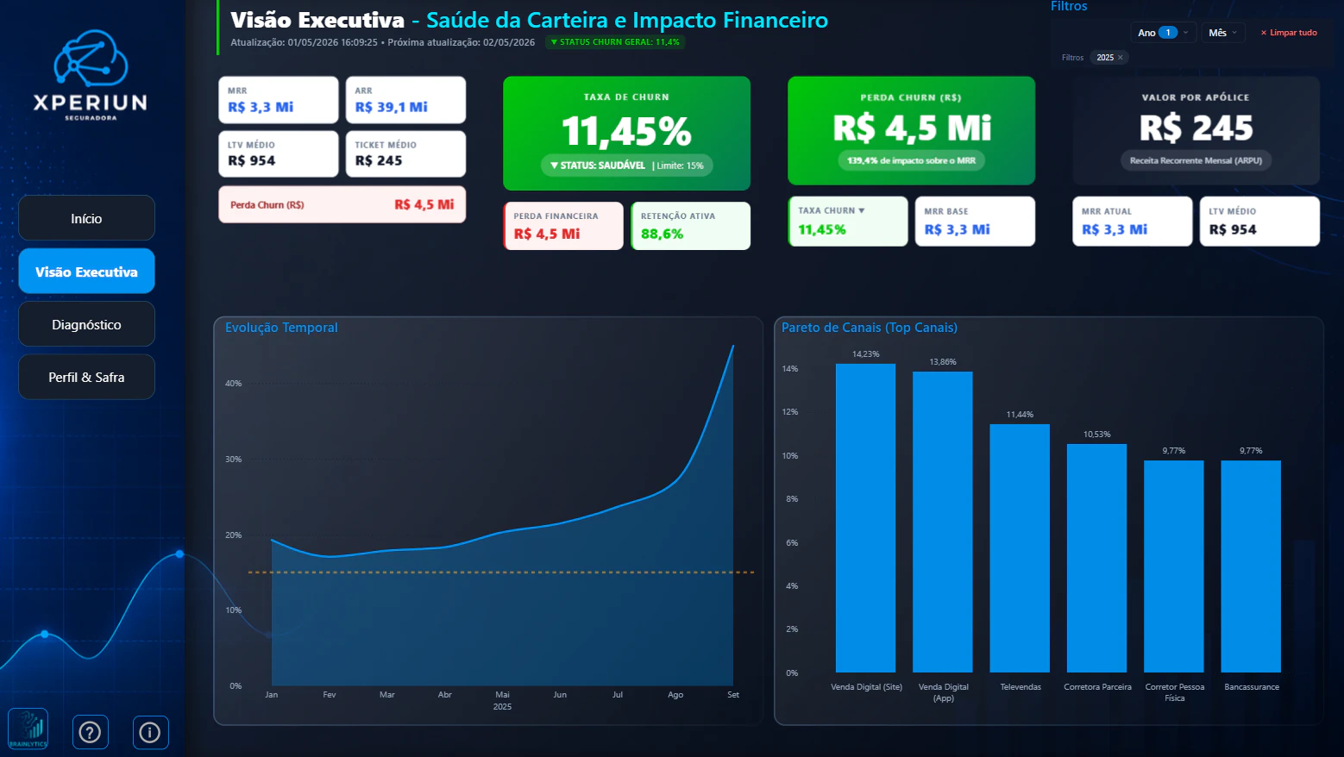Click the Evolução Temporal chart title

click(281, 328)
